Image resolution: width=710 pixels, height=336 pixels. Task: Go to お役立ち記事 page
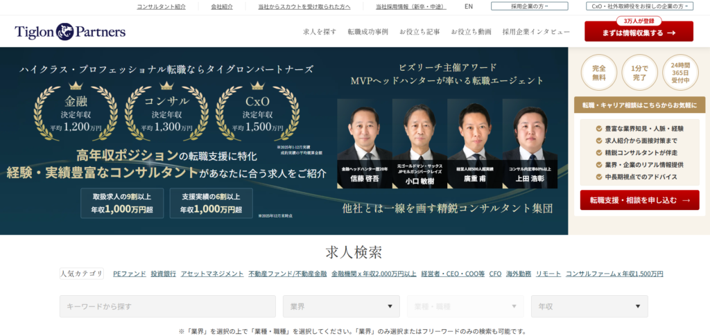click(419, 32)
